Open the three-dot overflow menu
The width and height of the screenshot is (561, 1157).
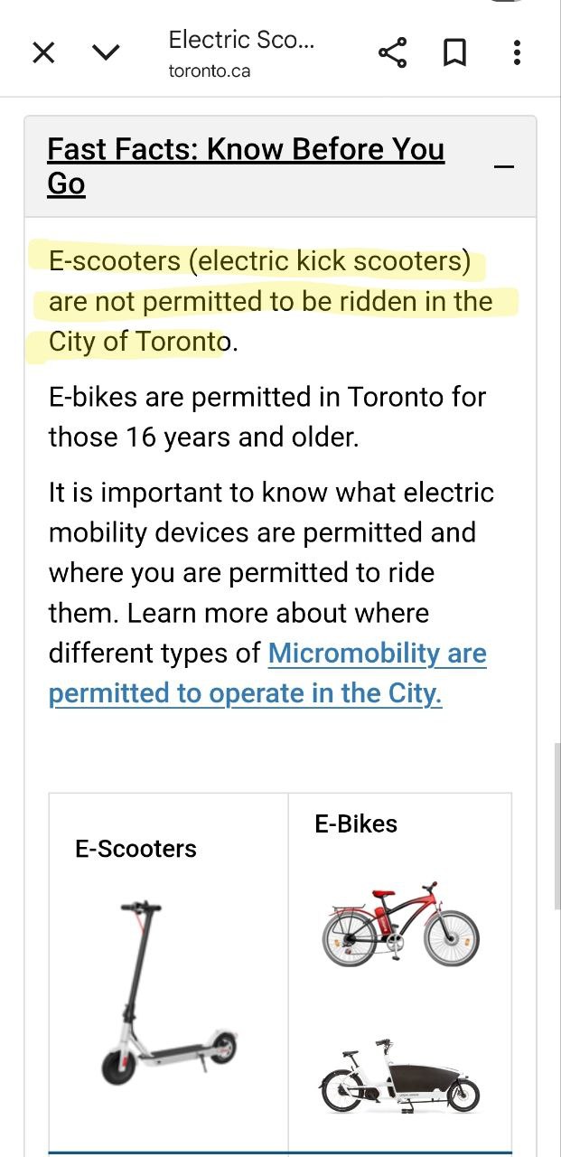(516, 53)
